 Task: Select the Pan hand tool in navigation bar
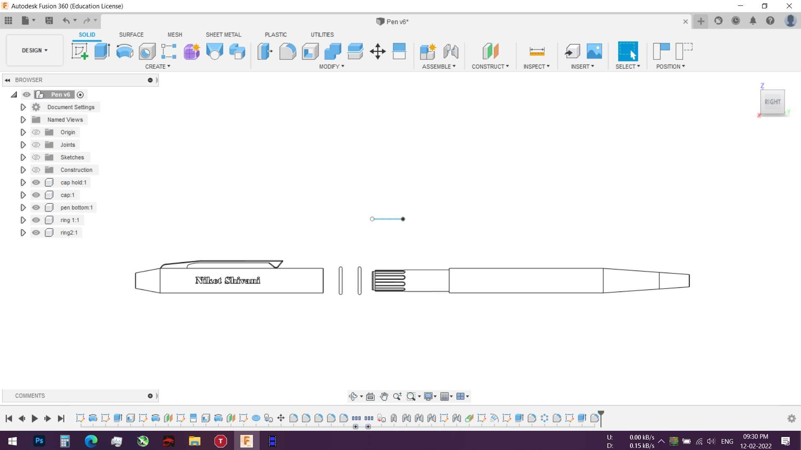[384, 396]
